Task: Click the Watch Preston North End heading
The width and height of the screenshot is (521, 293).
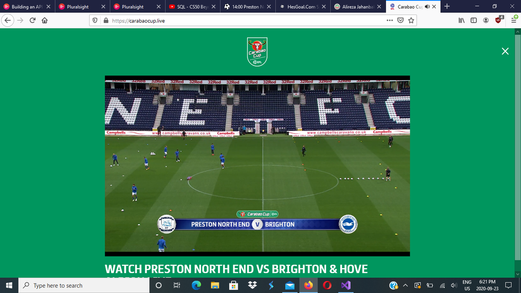Action: [x=236, y=269]
